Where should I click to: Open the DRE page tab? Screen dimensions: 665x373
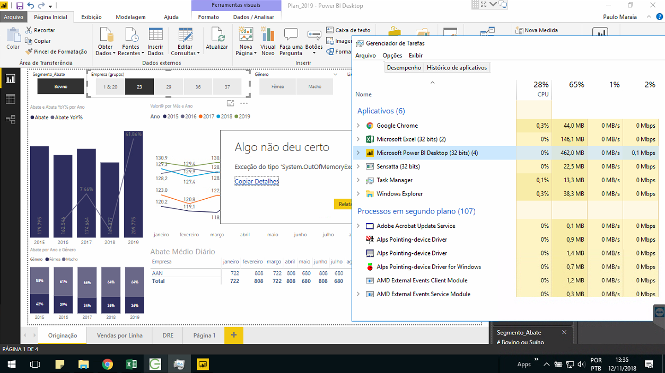(x=168, y=335)
